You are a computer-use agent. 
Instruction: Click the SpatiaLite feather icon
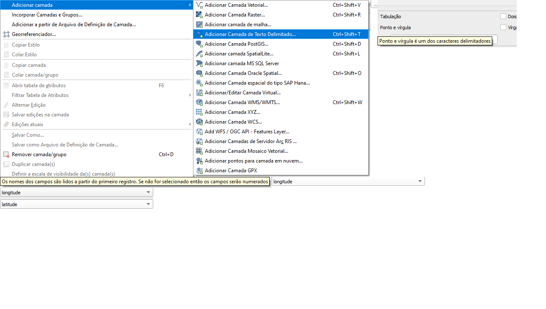(x=199, y=54)
